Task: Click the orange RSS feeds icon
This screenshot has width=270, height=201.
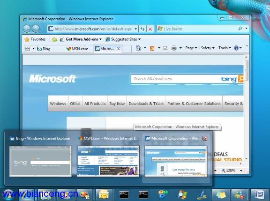Action: click(152, 48)
